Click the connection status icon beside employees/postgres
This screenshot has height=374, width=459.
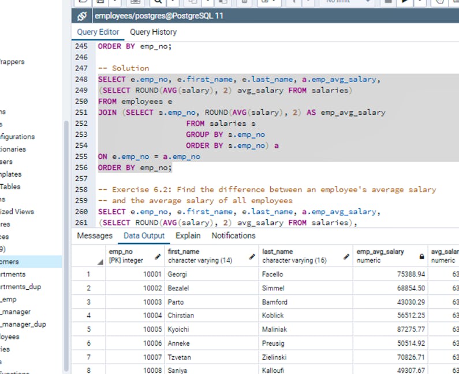(x=82, y=16)
